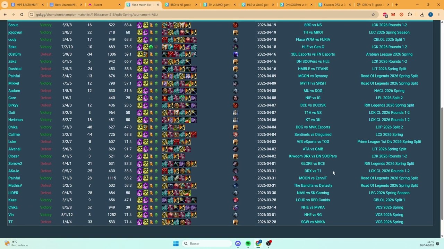
Task: Click the enemy champion icon in Birkyy's row
Action: point(236,105)
